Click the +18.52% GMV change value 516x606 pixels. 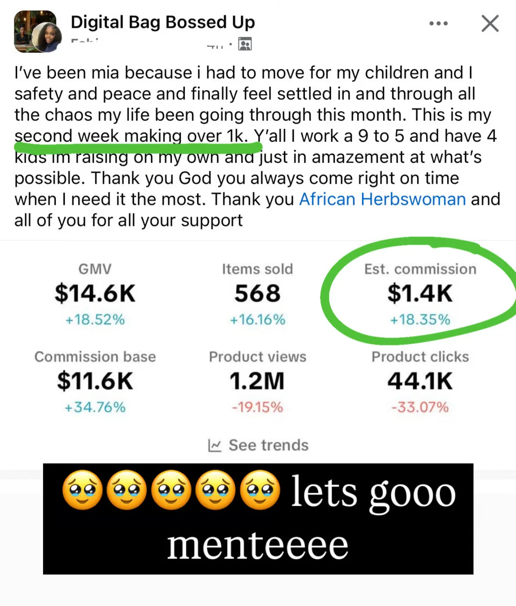tap(95, 320)
